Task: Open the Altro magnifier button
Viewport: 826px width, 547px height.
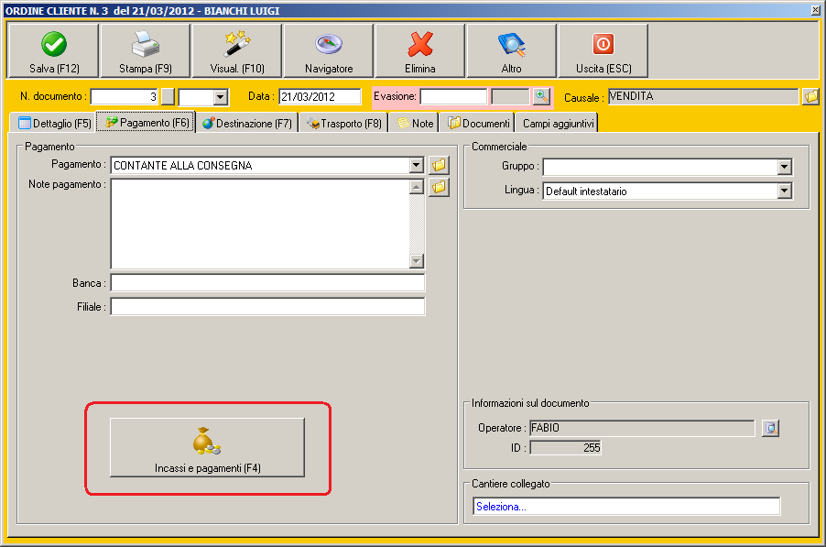Action: (512, 51)
